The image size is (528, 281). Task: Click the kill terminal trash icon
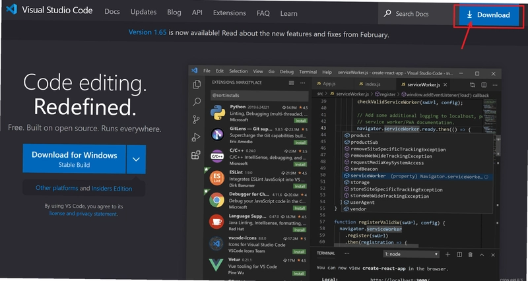[471, 255]
